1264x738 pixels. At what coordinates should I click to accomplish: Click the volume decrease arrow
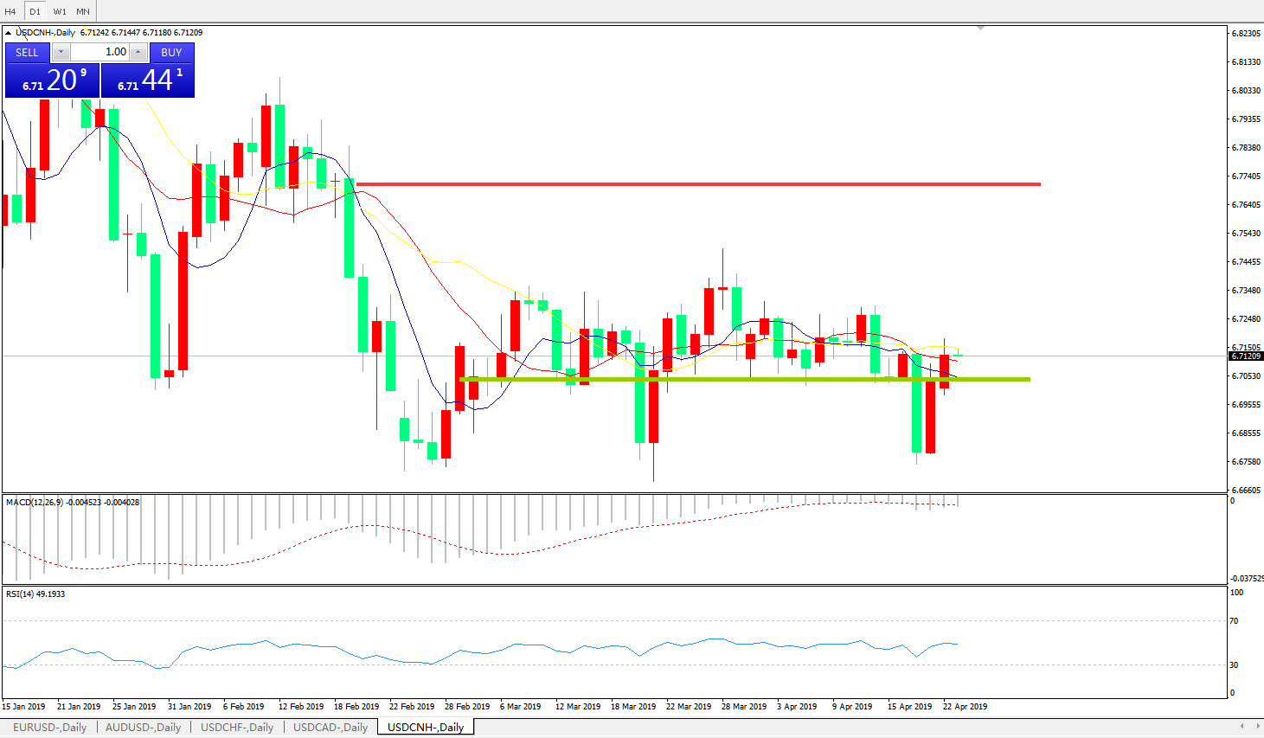61,52
